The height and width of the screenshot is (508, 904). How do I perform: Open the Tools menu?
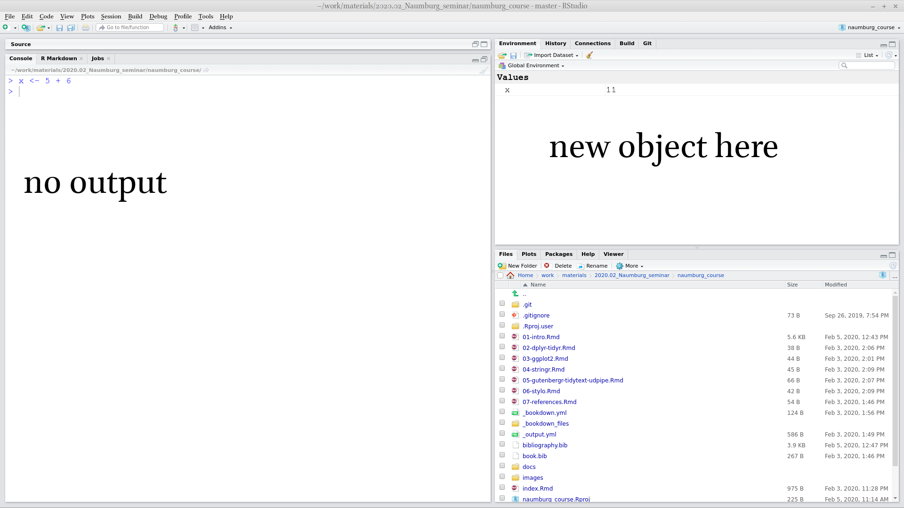pyautogui.click(x=206, y=16)
